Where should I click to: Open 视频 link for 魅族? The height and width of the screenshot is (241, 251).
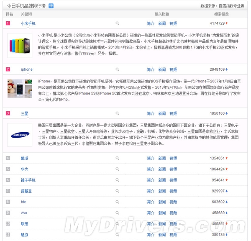click(173, 235)
